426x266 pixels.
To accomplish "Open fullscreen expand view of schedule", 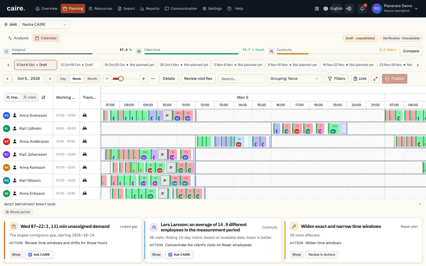I will [375, 79].
